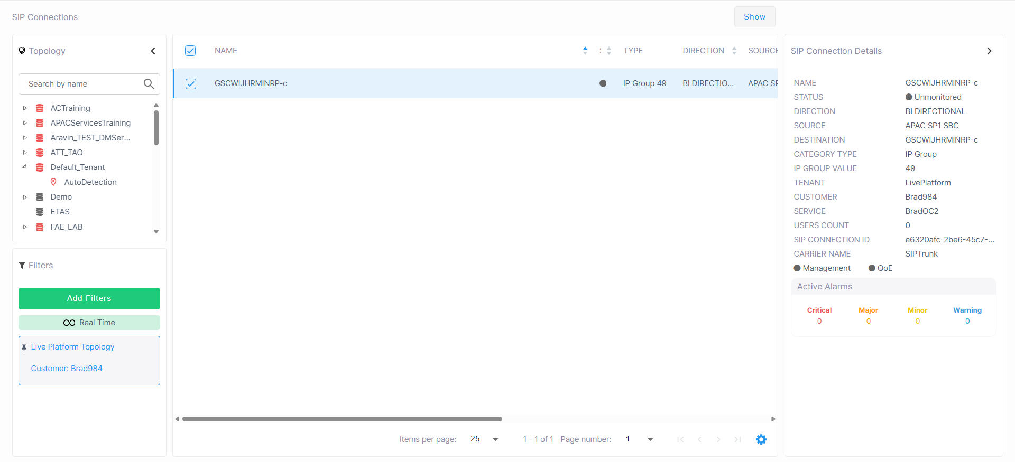1015x462 pixels.
Task: Click the search magnifier icon in Topology
Action: point(149,84)
